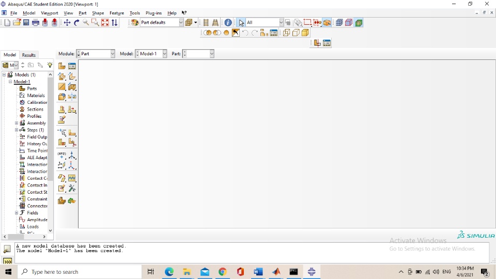The height and width of the screenshot is (279, 496).
Task: Open the Part Manager icon in toolbox
Action: pos(72,66)
